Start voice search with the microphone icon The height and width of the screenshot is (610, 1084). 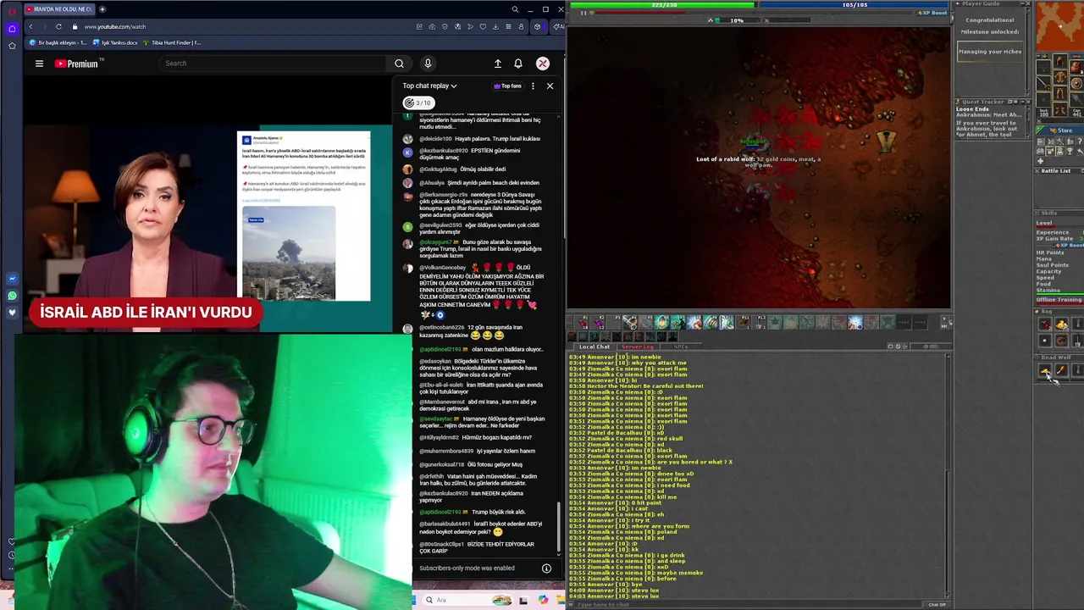pyautogui.click(x=428, y=64)
